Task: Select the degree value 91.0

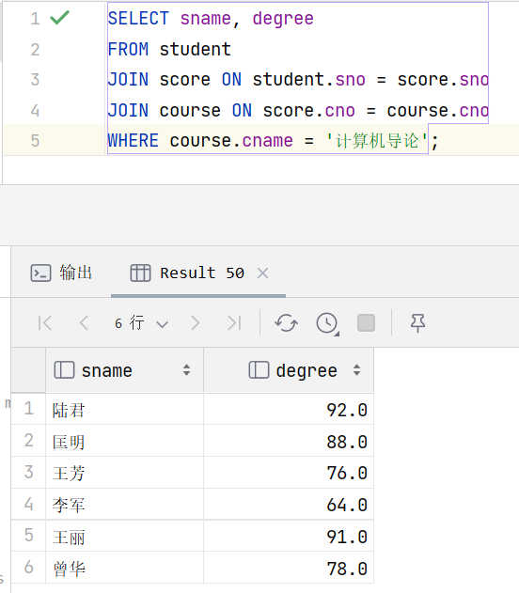Action: (289, 537)
